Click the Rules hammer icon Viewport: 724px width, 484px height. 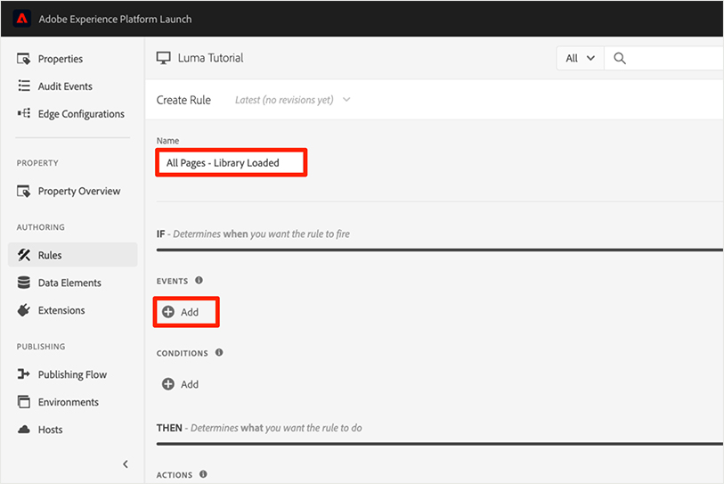[x=23, y=255]
